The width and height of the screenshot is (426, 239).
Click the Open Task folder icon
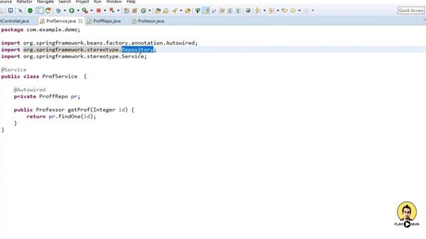click(166, 11)
